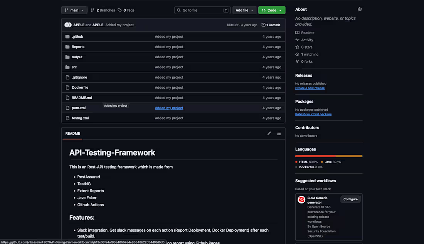Click Create a new release link

tap(310, 88)
